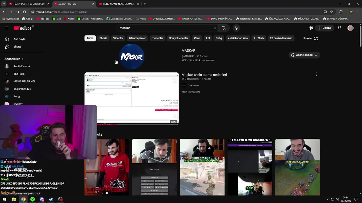
Task: Open the Oluştur create menu
Action: 325,28
